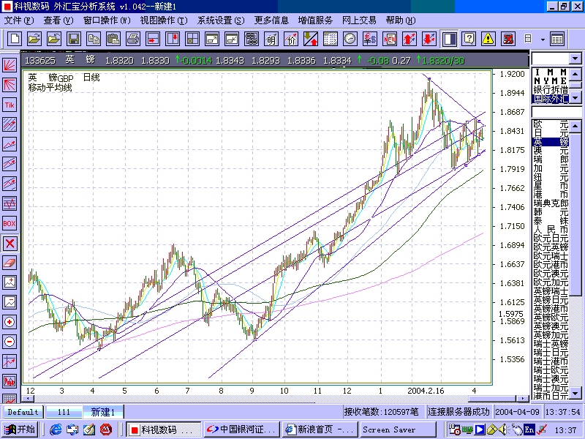This screenshot has height=439, width=585.
Task: Click the four-pane grid layout icon
Action: (x=192, y=39)
